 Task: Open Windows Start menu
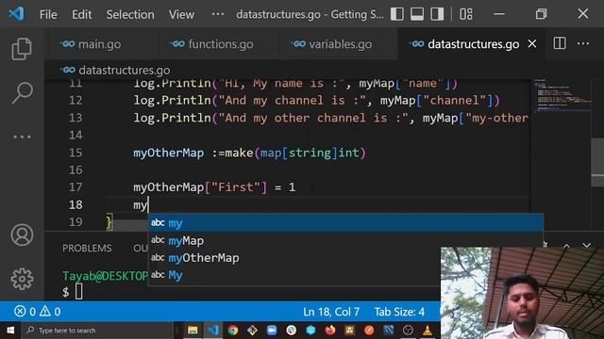coord(10,331)
